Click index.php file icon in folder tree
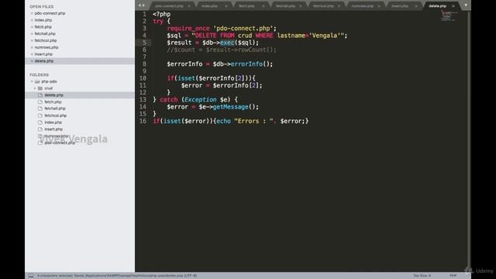 click(40, 122)
